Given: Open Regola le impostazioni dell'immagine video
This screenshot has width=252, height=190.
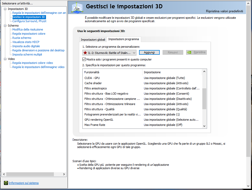Looking at the screenshot, I should pos(38,67).
